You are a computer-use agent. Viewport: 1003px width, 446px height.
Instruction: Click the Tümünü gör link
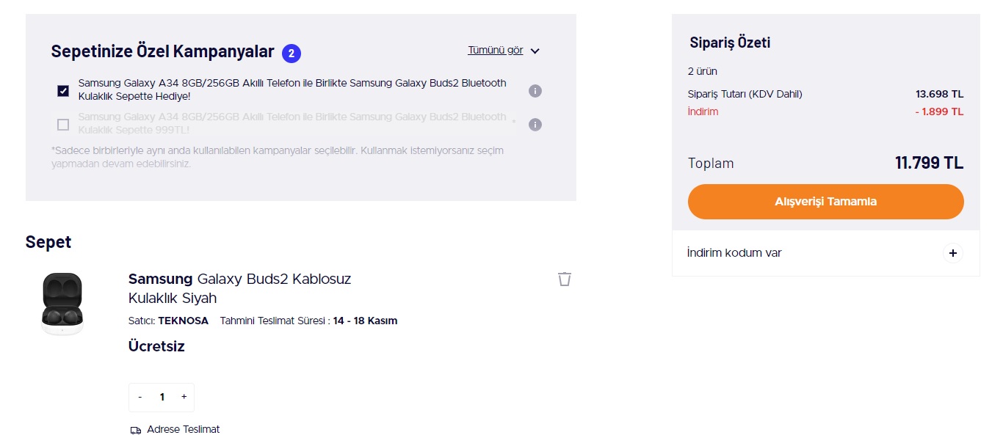point(496,51)
